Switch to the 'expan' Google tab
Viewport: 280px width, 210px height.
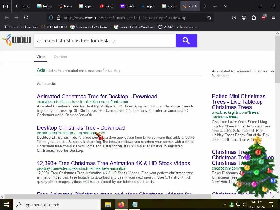pyautogui.click(x=86, y=6)
